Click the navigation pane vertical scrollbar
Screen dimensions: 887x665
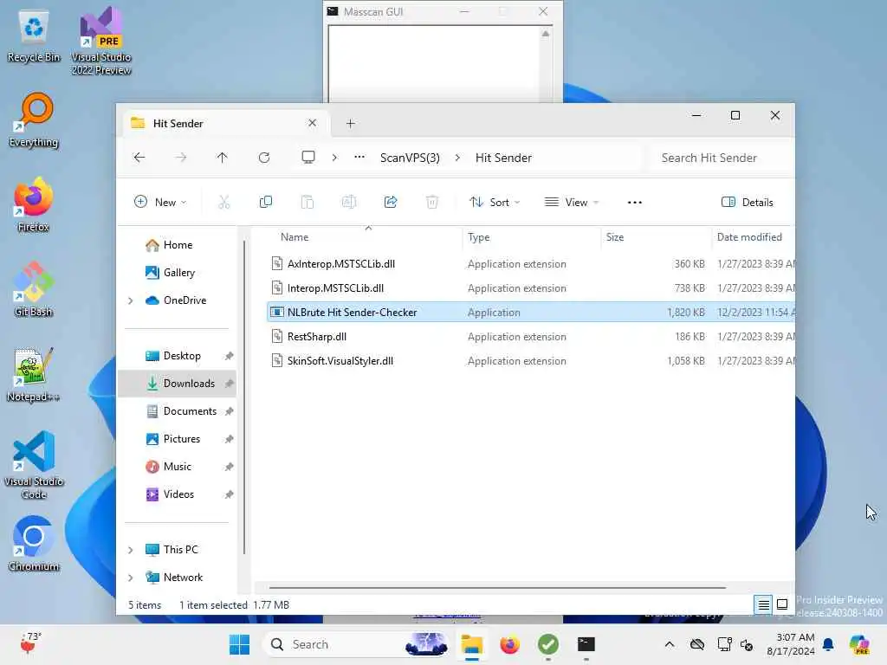click(x=244, y=396)
